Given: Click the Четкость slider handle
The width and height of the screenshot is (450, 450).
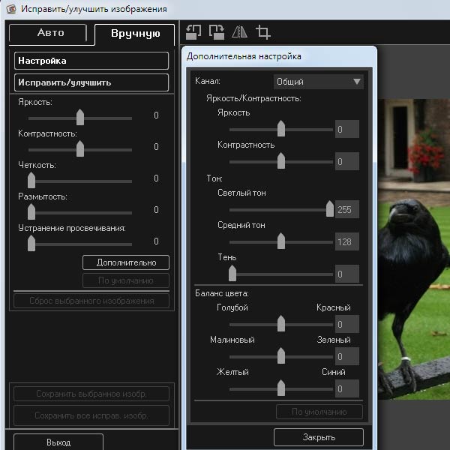Looking at the screenshot, I should pos(31,180).
